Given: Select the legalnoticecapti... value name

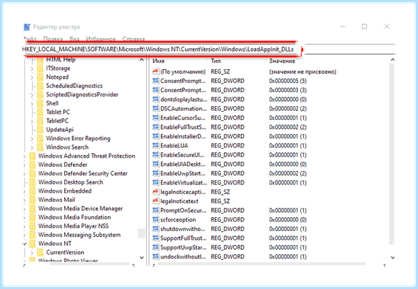Looking at the screenshot, I should (183, 192).
